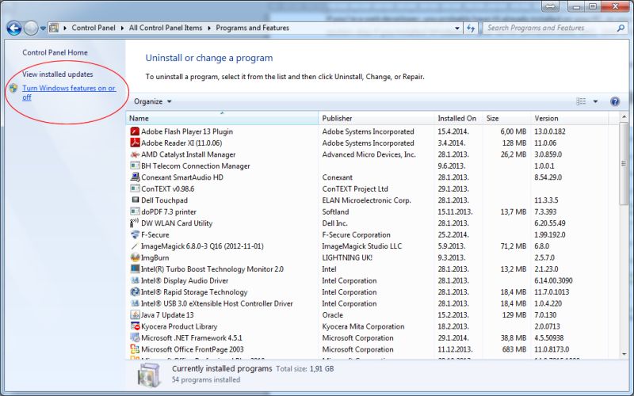Image resolution: width=634 pixels, height=396 pixels.
Task: Click version 7.3.393 for doPDF
Action: coord(545,211)
